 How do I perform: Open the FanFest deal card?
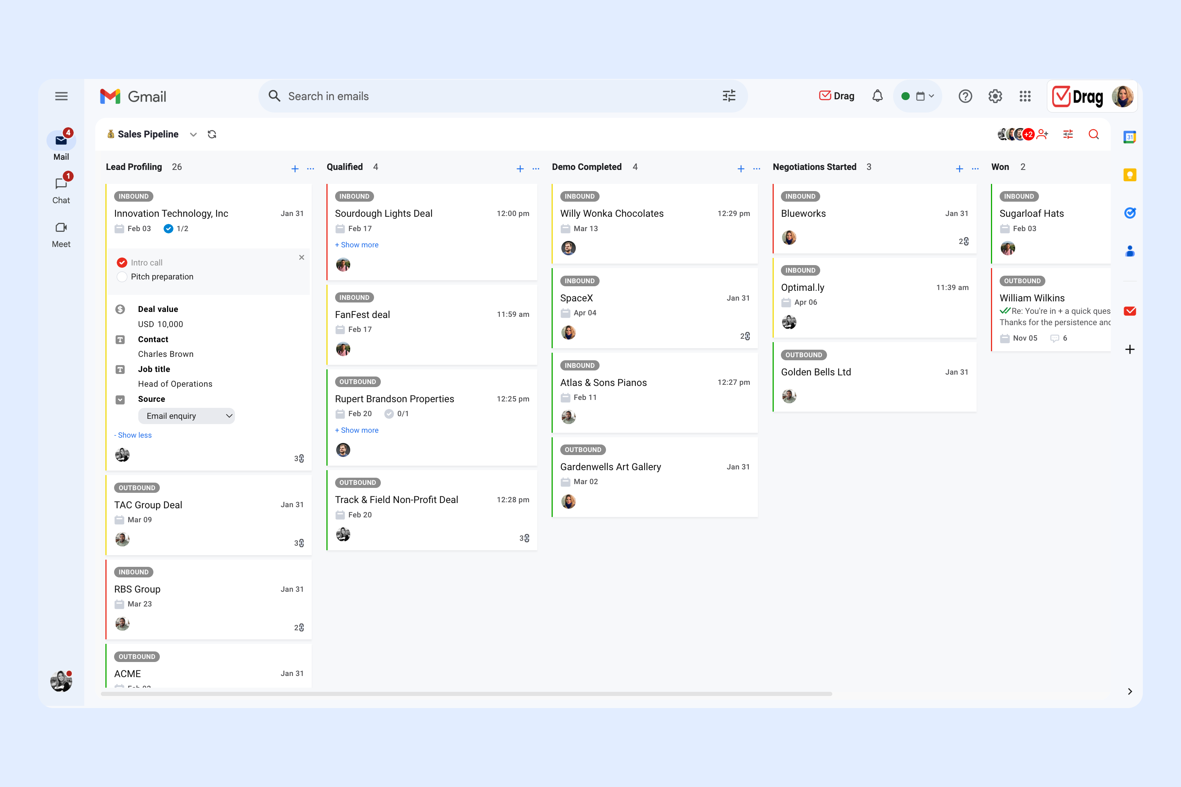[x=432, y=325]
